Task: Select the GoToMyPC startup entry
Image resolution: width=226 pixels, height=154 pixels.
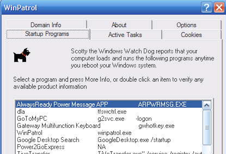Action: [109, 119]
